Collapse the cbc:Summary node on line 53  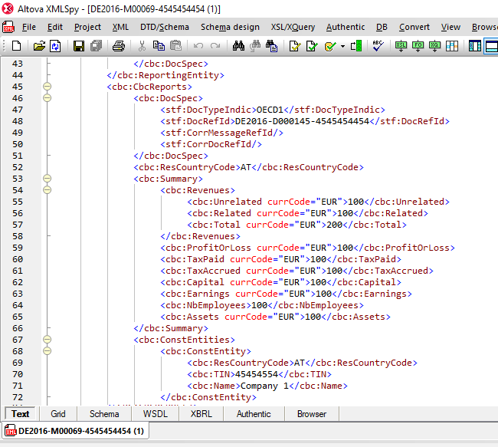(x=47, y=179)
